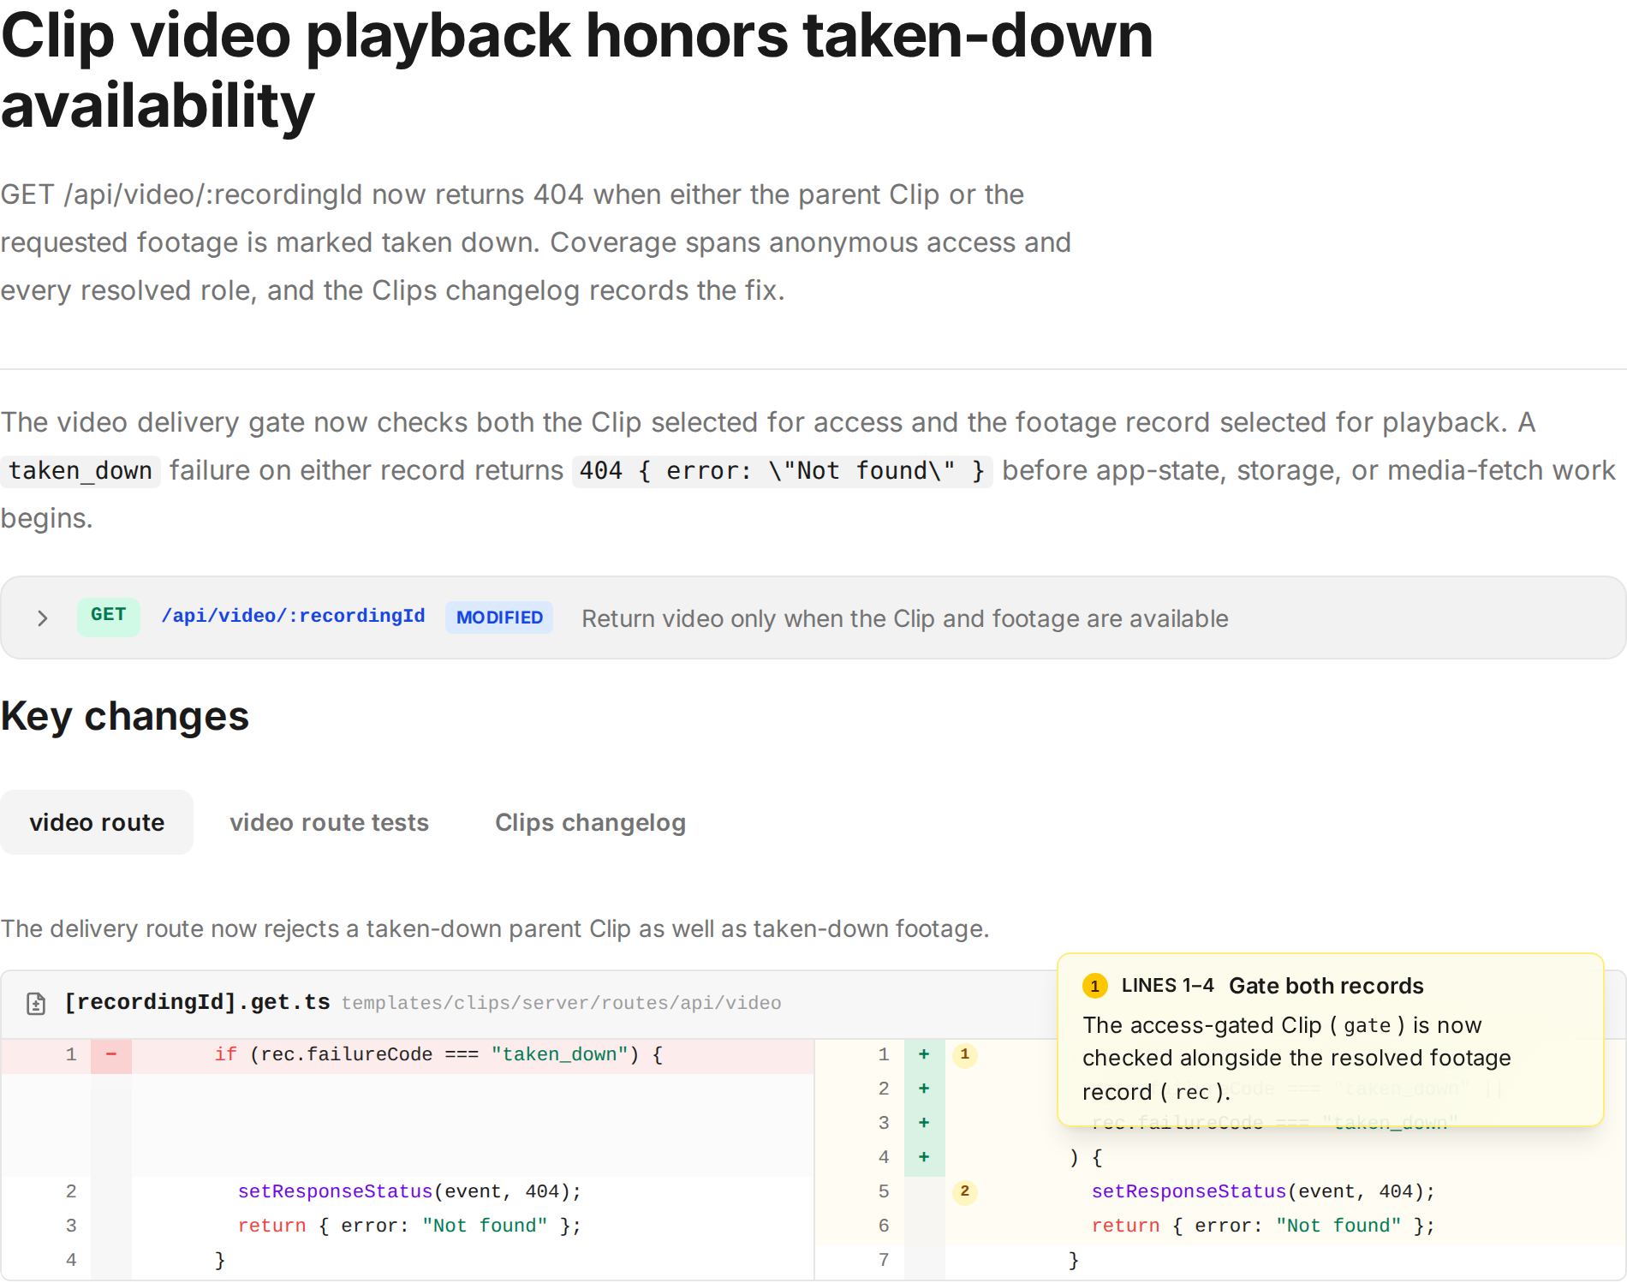Click the yellow 1 badge in the callout
1627x1283 pixels.
click(x=1095, y=986)
